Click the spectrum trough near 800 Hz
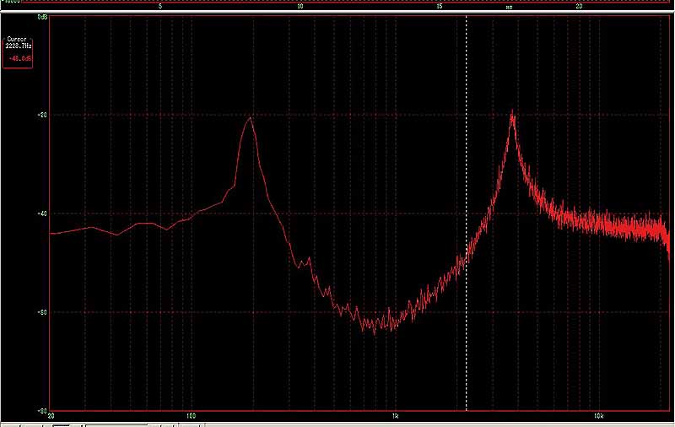The width and height of the screenshot is (675, 427). click(375, 330)
